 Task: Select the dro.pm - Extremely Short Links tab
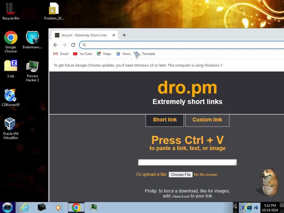tap(85, 35)
